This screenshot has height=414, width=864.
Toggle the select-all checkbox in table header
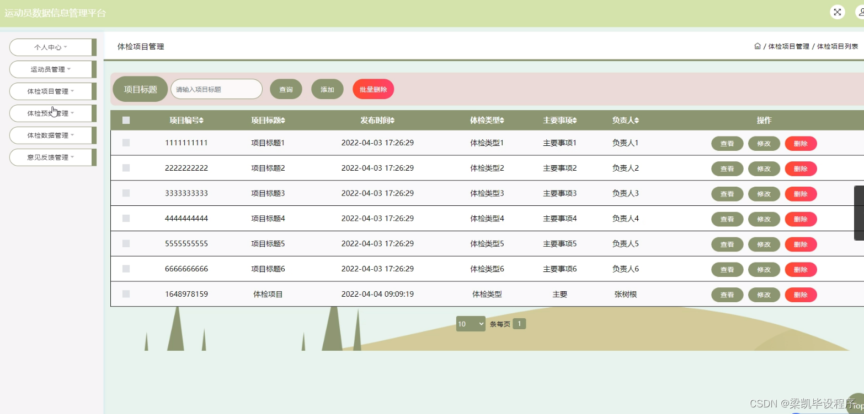click(x=126, y=120)
